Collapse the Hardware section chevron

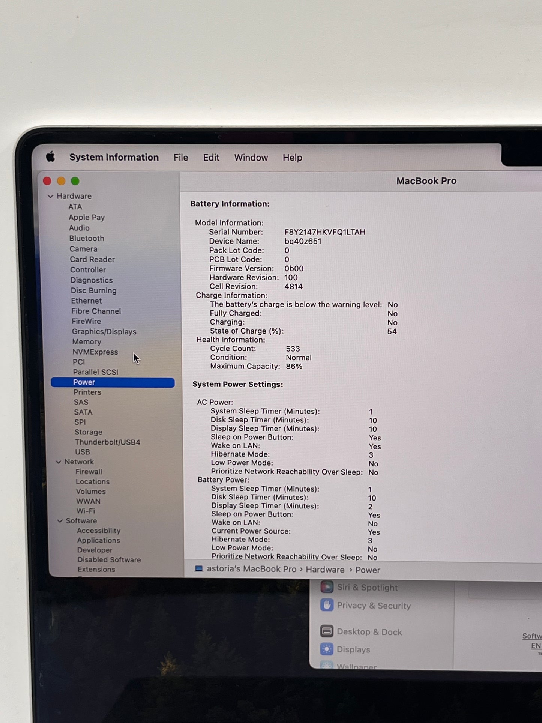point(50,196)
